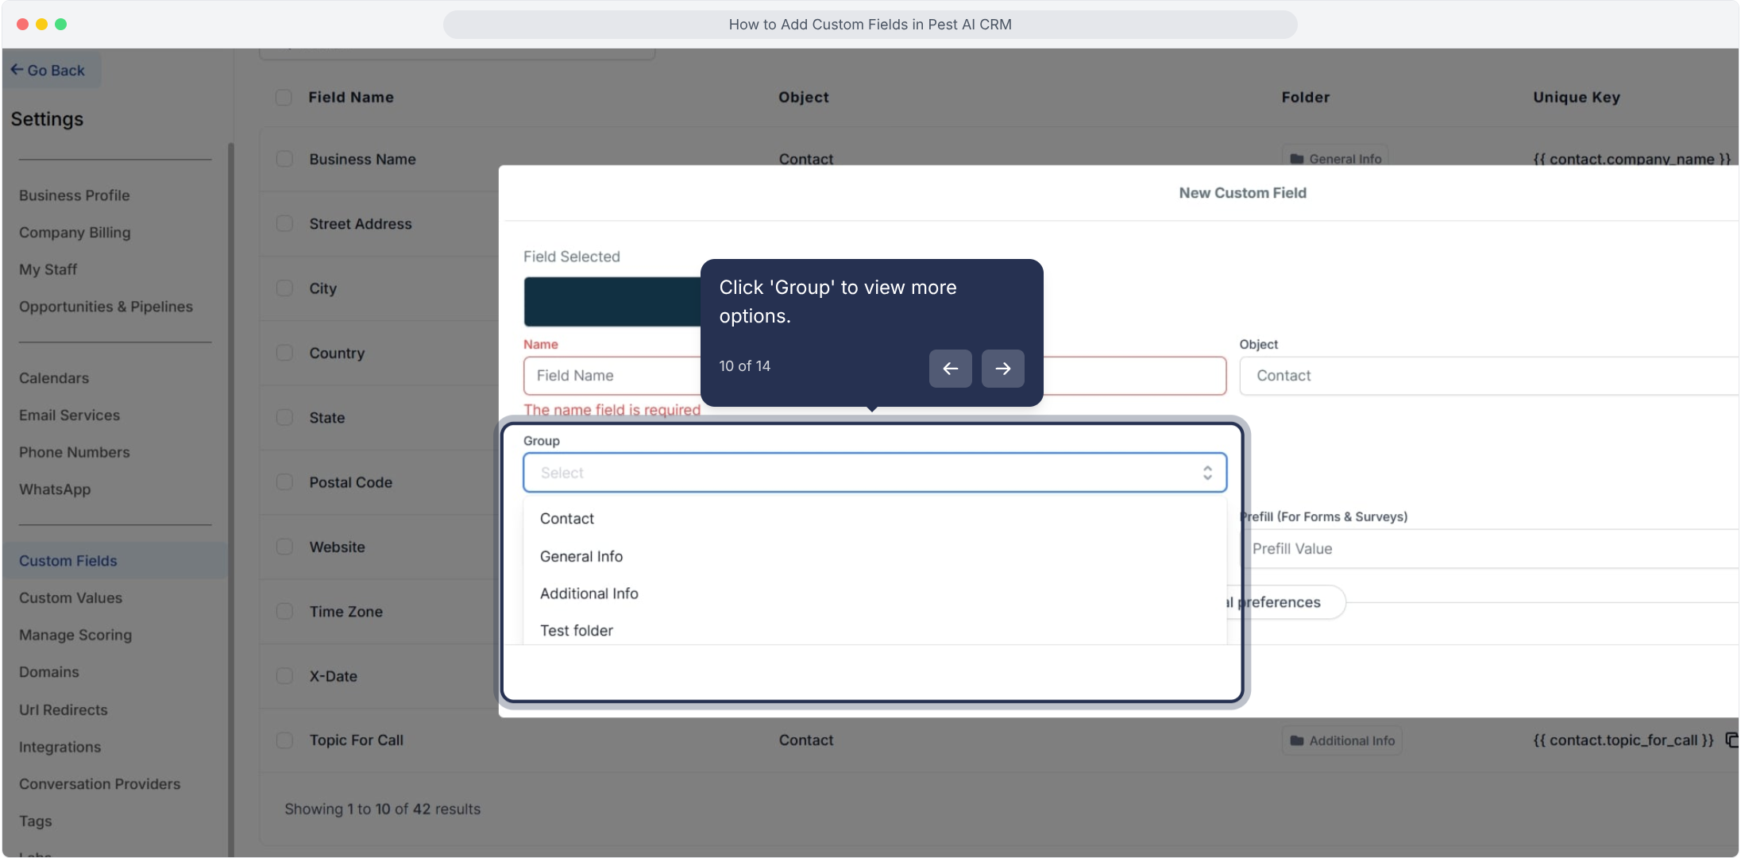
Task: Open WhatsApp settings
Action: [x=55, y=489]
